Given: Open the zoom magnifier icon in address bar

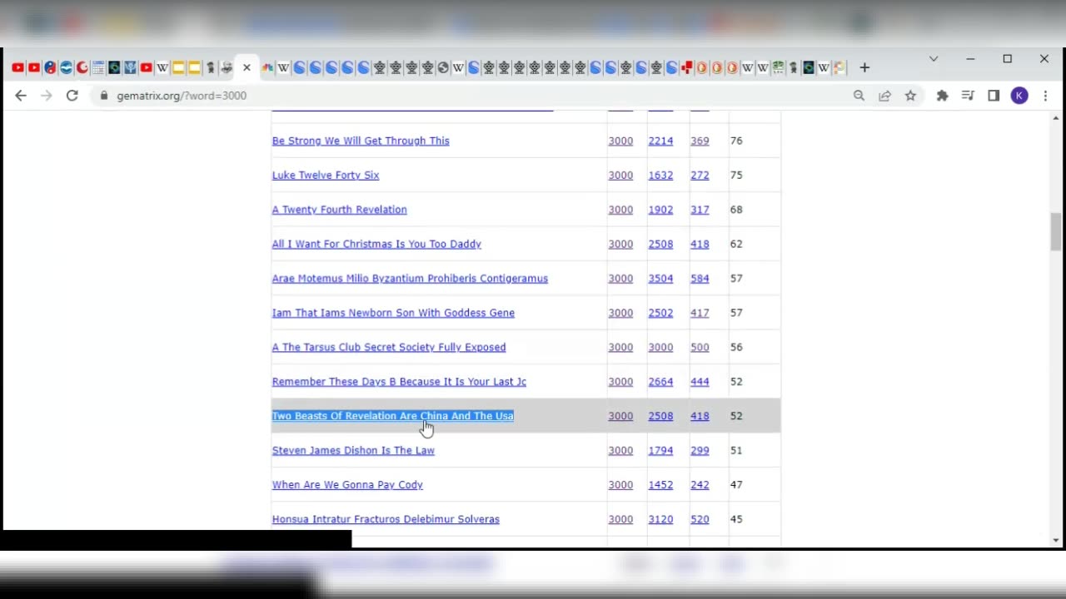Looking at the screenshot, I should coord(859,96).
